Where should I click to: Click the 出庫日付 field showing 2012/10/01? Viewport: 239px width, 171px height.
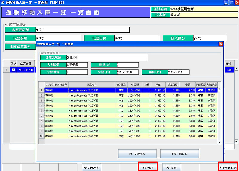click(x=178, y=72)
